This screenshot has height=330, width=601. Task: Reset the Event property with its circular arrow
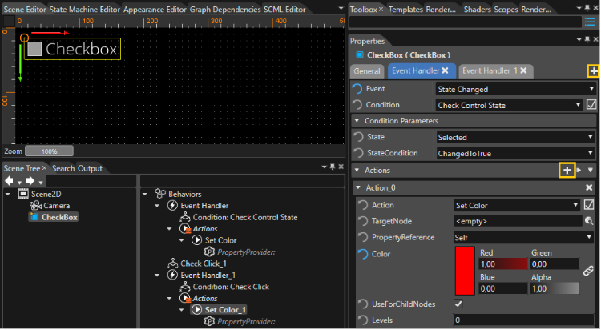[357, 89]
